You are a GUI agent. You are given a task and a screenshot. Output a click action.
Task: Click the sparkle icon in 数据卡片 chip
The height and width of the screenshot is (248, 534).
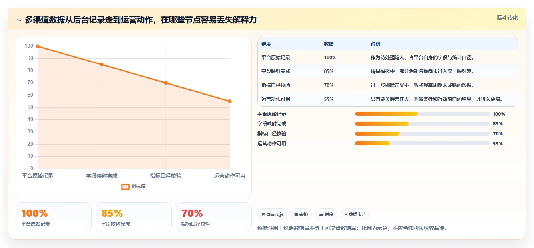pyautogui.click(x=346, y=214)
